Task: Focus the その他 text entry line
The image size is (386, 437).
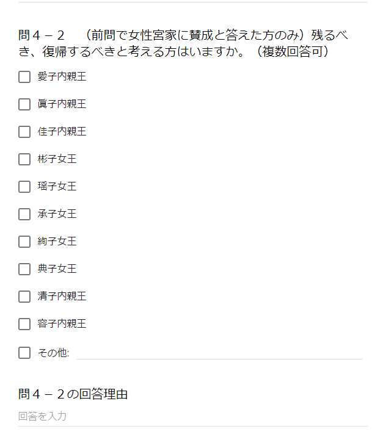Action: click(x=219, y=352)
